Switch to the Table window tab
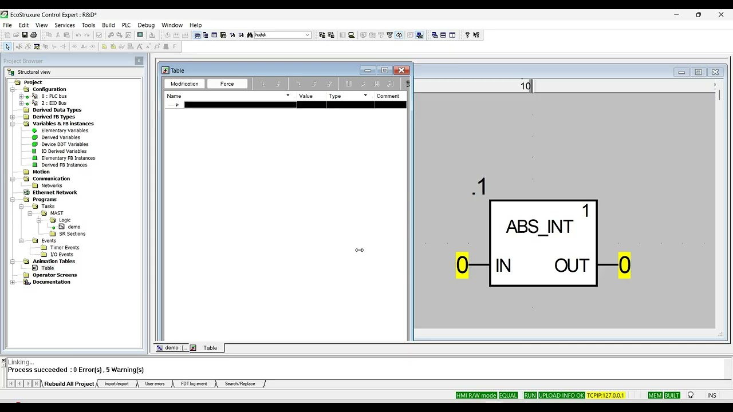This screenshot has height=412, width=733. click(206, 348)
